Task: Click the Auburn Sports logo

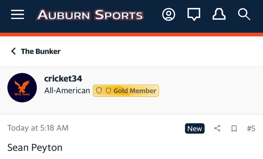Action: 90,15
